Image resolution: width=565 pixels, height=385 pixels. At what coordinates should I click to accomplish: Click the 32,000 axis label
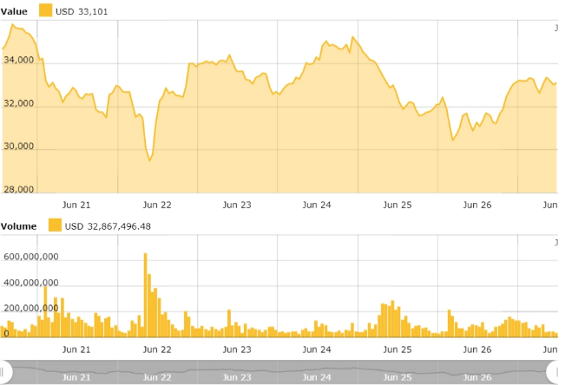19,103
